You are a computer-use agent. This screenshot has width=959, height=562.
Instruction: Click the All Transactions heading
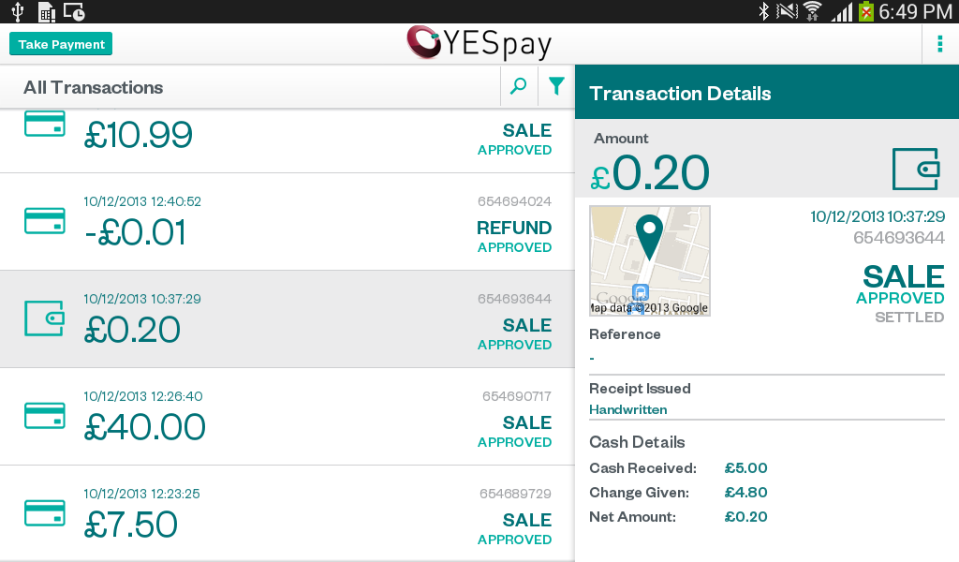[94, 87]
